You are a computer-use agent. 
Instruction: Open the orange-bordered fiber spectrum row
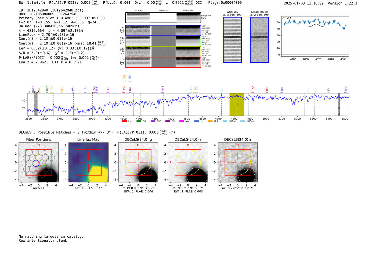point(163,52)
